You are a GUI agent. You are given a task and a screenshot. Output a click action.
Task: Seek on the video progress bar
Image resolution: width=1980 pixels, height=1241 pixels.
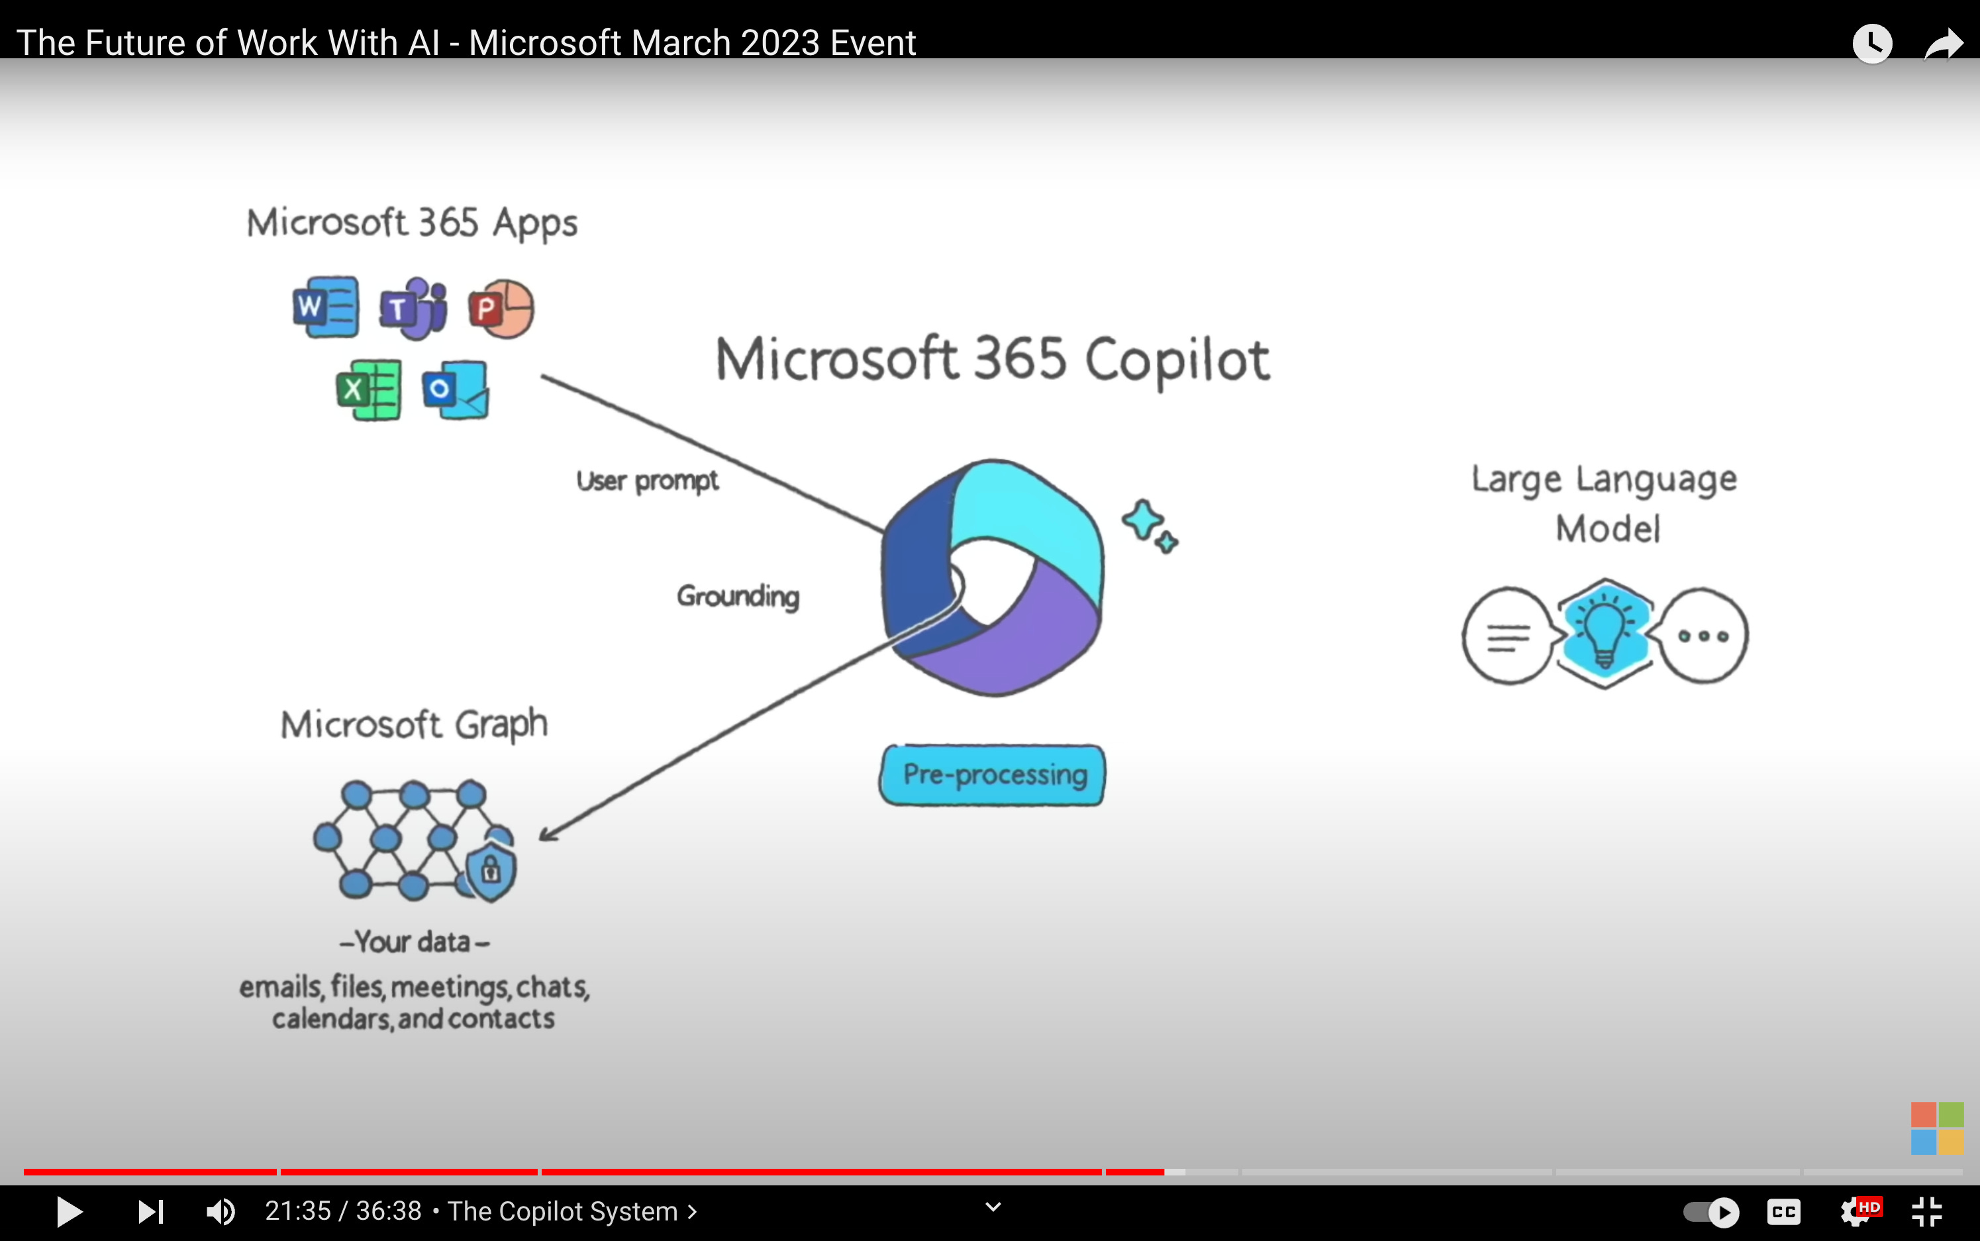point(993,1172)
